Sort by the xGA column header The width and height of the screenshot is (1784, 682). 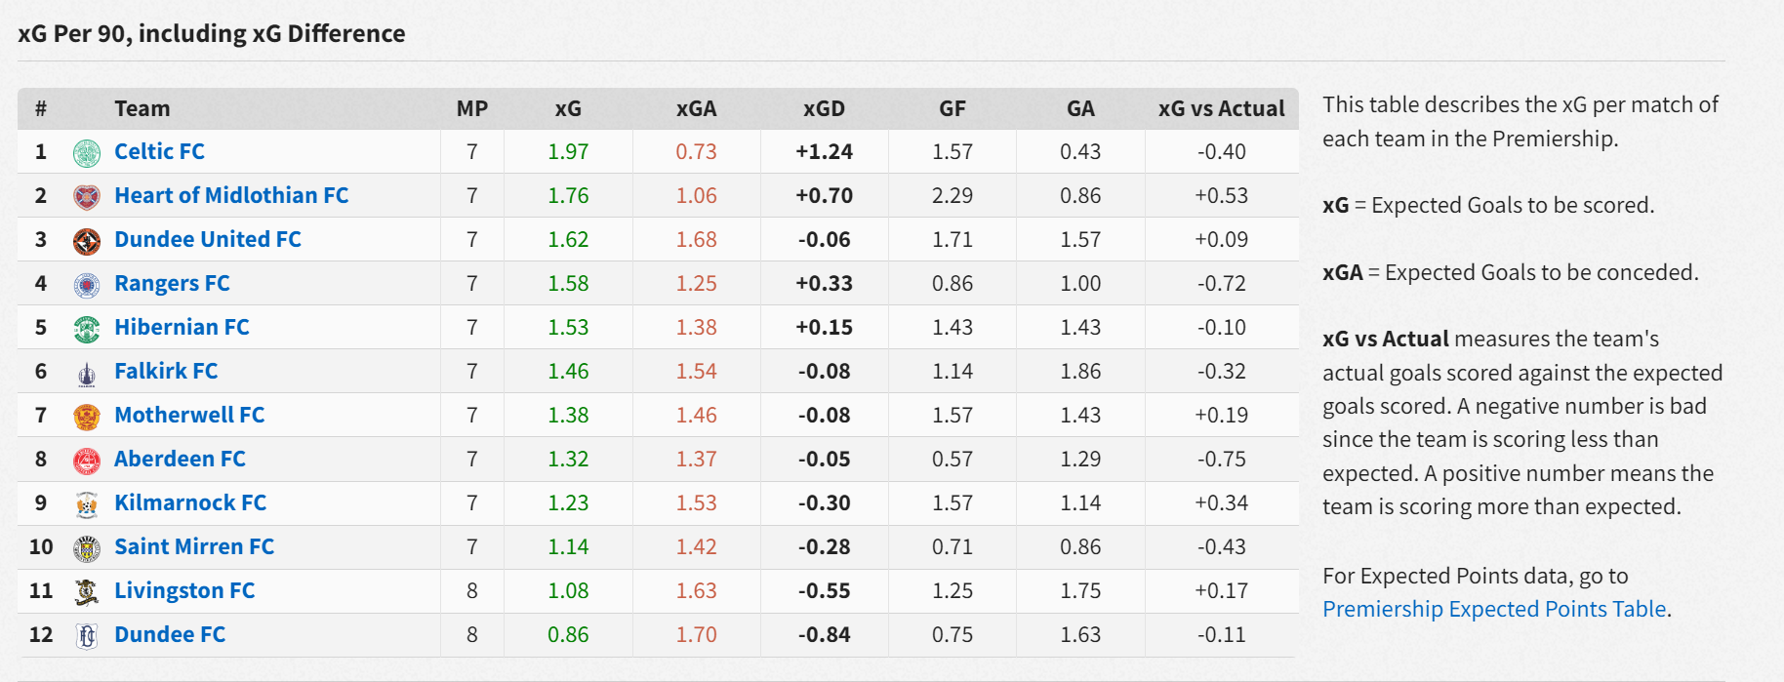pos(696,108)
